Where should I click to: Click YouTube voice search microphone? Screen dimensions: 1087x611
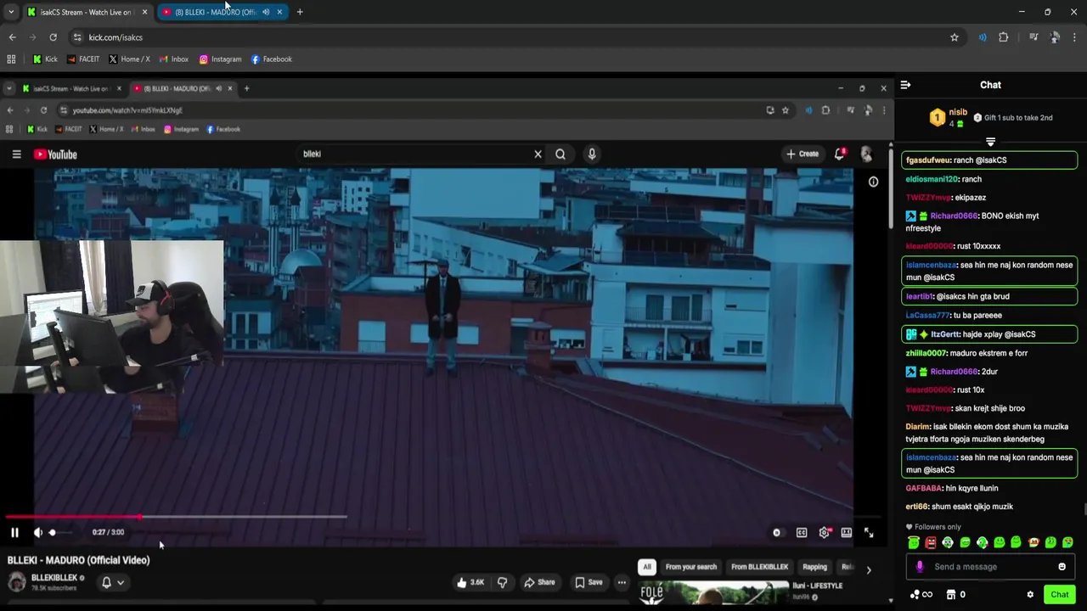pos(592,154)
